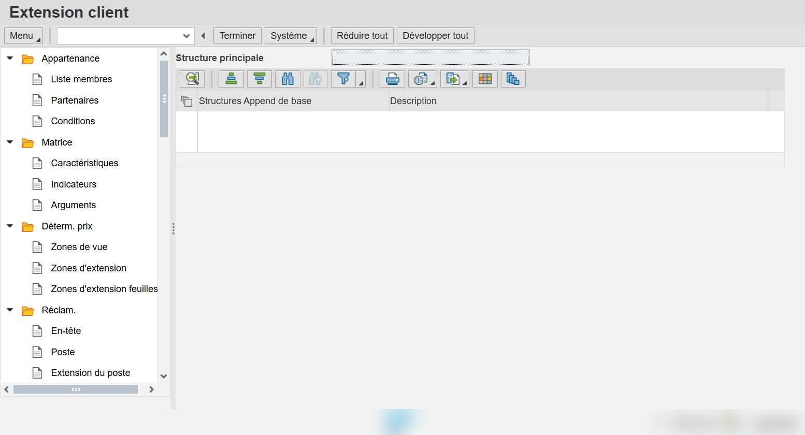
Task: Open the Menu dropdown
Action: click(x=23, y=36)
